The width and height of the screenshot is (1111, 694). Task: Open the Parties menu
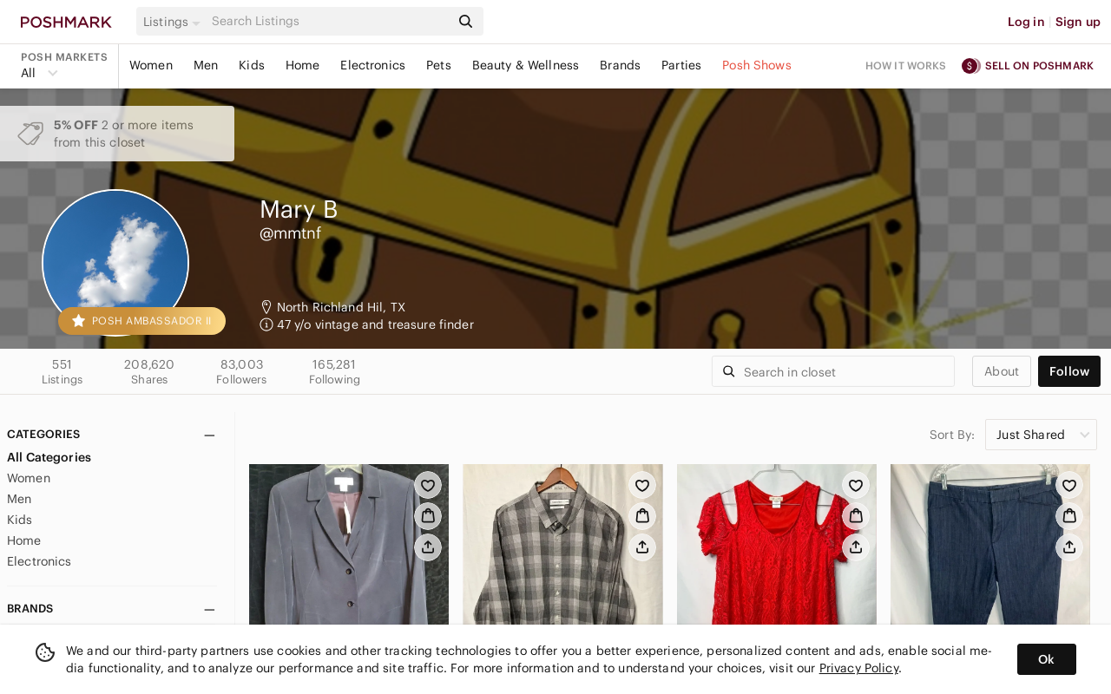(681, 65)
